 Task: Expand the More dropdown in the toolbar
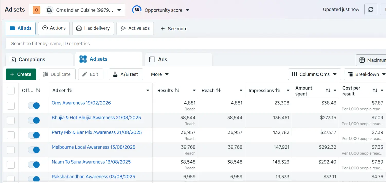pyautogui.click(x=159, y=74)
